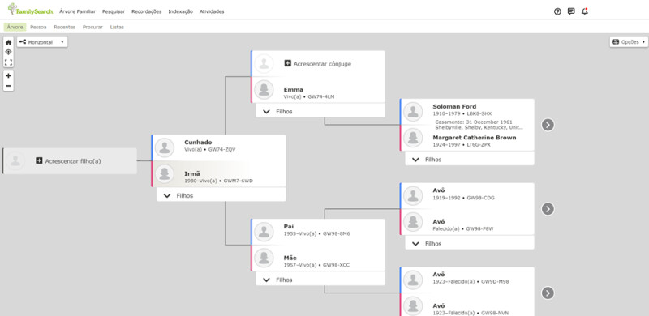Click the ID text 'GW98-CDG'

tap(480, 198)
